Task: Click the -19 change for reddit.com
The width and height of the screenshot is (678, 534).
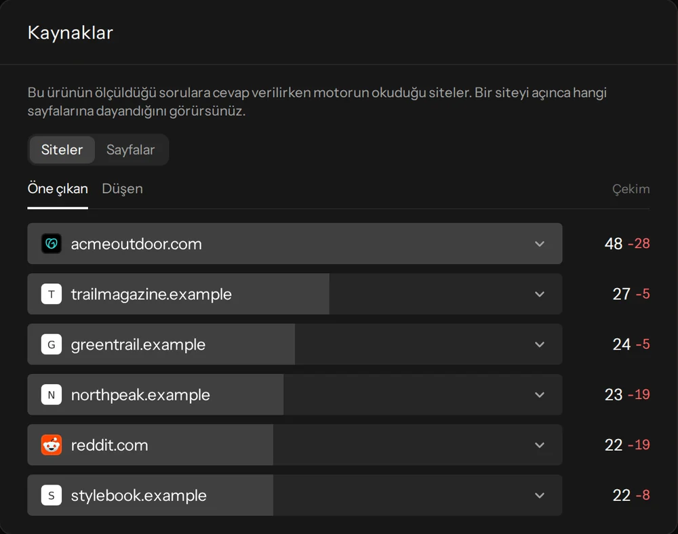Action: coord(639,445)
